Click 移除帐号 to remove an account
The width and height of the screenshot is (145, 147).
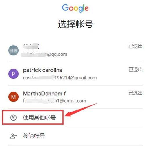34,136
